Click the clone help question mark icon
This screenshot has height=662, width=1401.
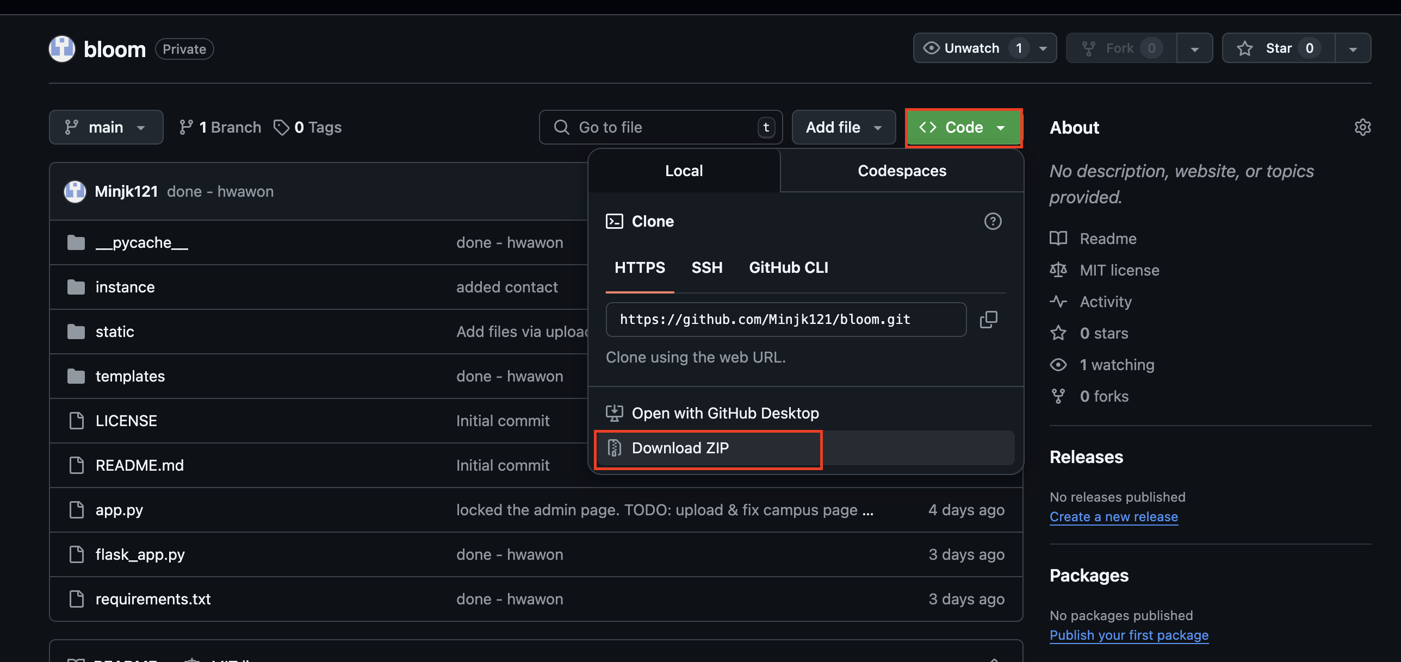point(993,221)
